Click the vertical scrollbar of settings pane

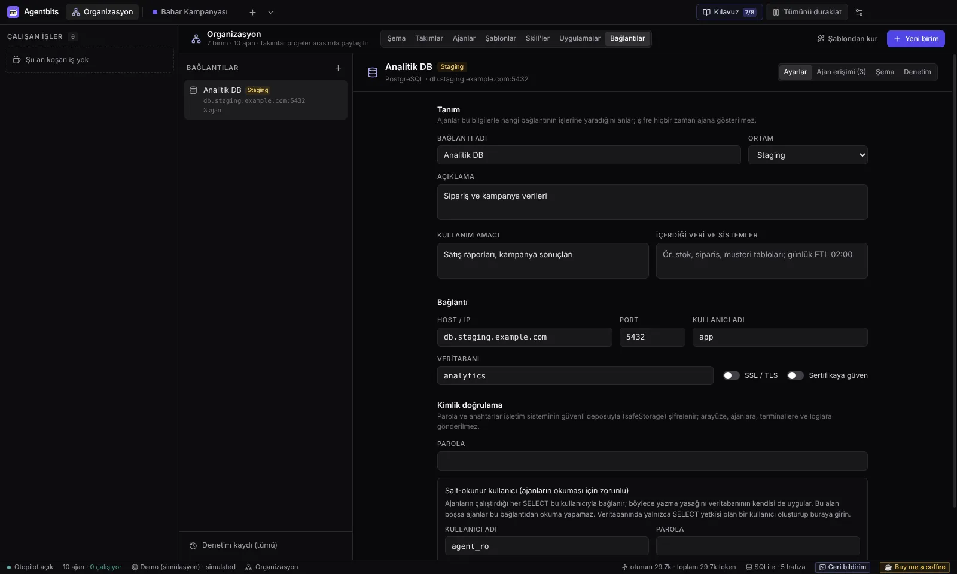[954, 281]
